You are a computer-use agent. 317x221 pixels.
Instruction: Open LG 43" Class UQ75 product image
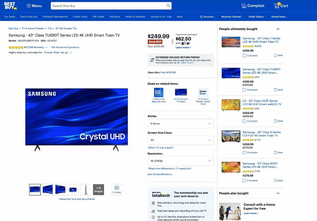point(231,105)
